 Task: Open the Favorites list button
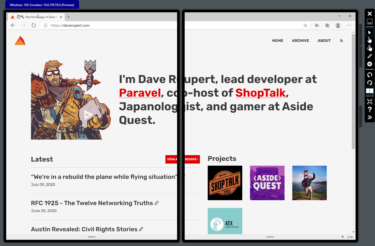317,25
